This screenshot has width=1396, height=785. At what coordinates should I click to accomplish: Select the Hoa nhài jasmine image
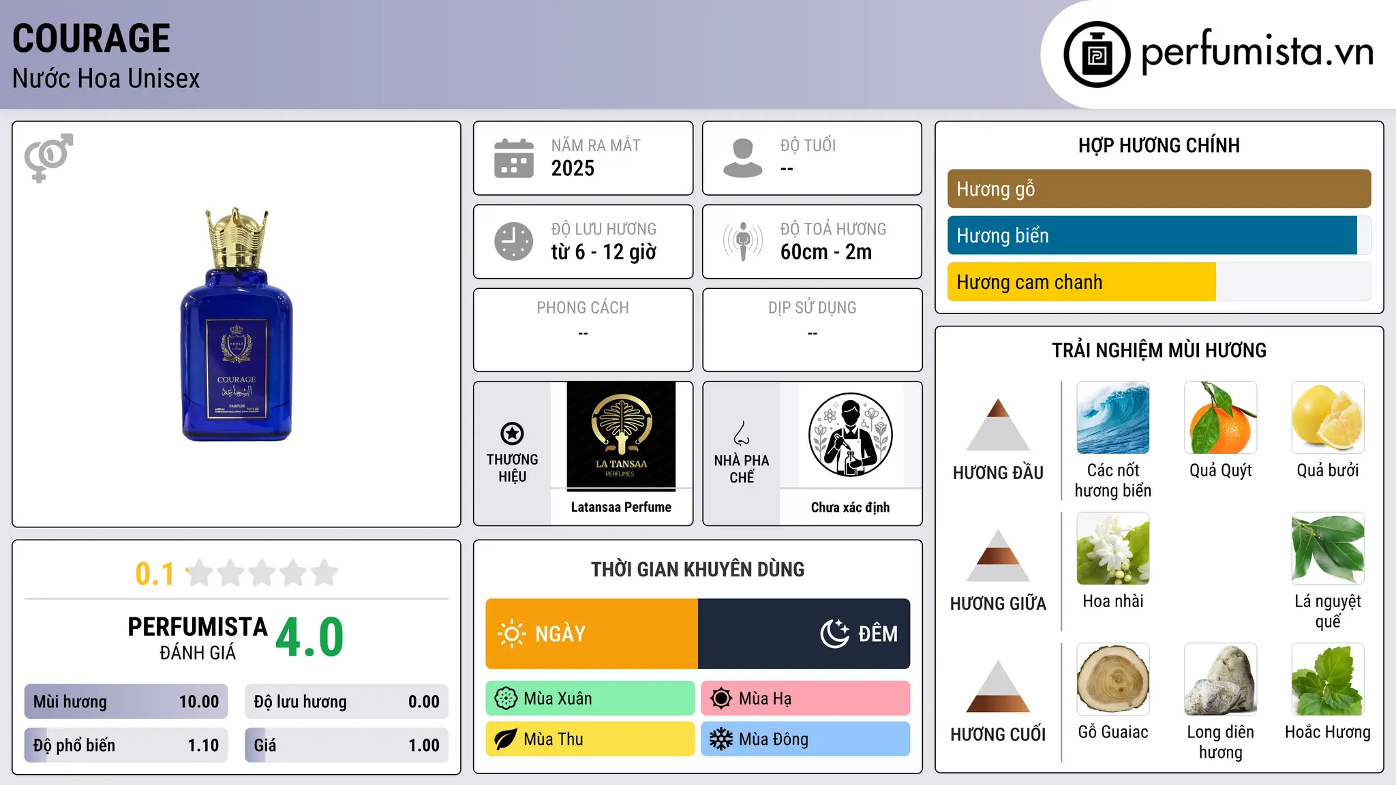tap(1113, 549)
